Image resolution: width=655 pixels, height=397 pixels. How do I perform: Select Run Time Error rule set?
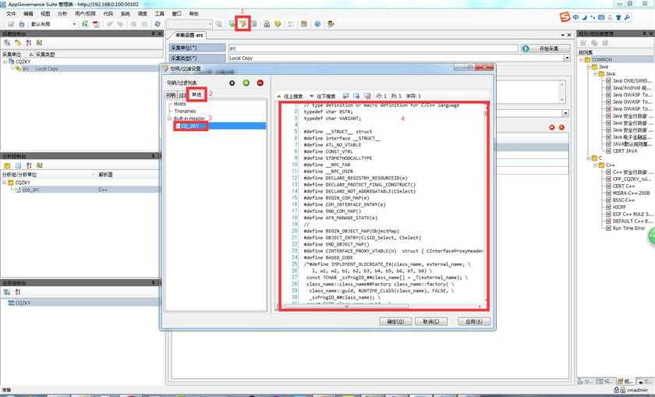(x=628, y=229)
